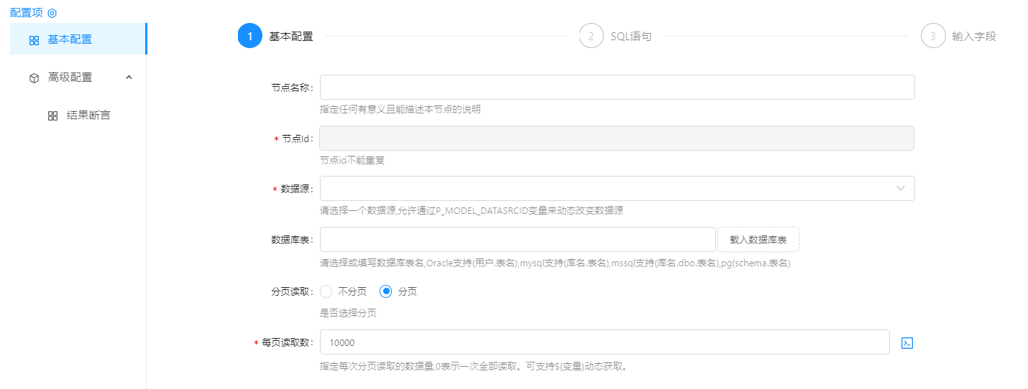
Task: Click the cube icon beside 高级配置
Action: point(34,78)
